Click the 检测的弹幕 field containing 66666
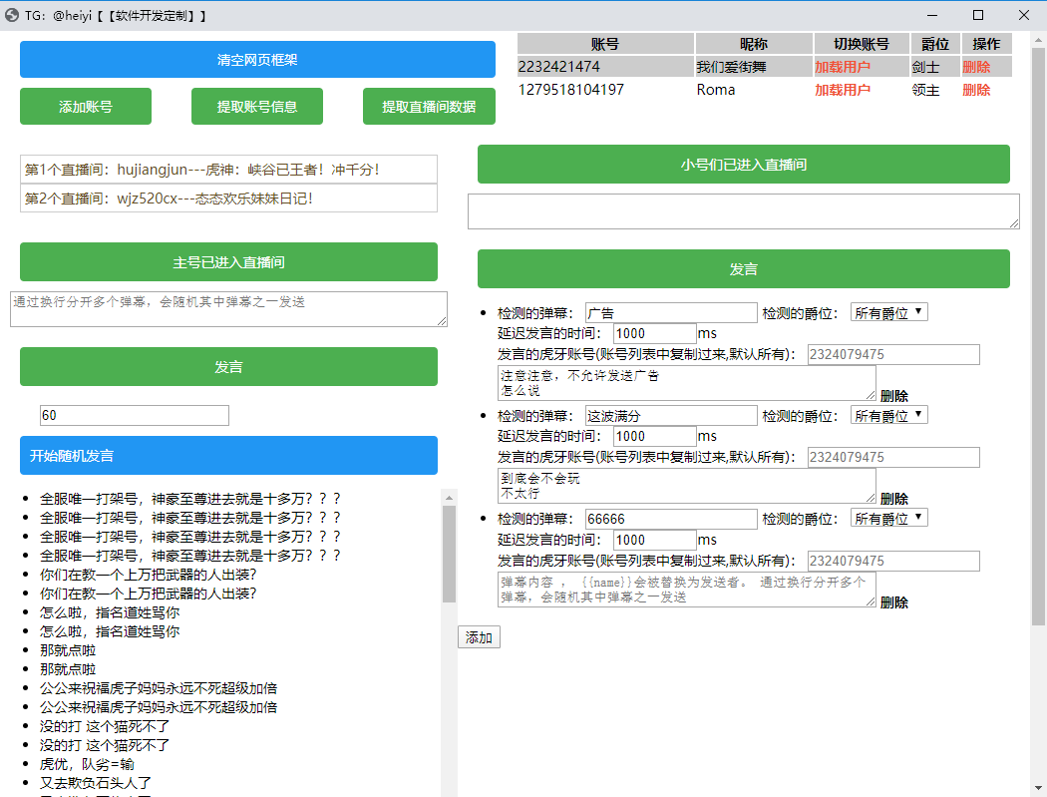The image size is (1047, 797). click(671, 519)
